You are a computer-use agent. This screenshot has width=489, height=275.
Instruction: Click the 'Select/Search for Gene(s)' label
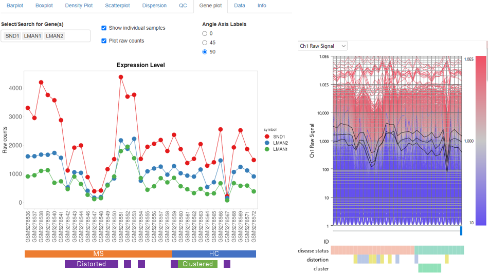pos(32,24)
